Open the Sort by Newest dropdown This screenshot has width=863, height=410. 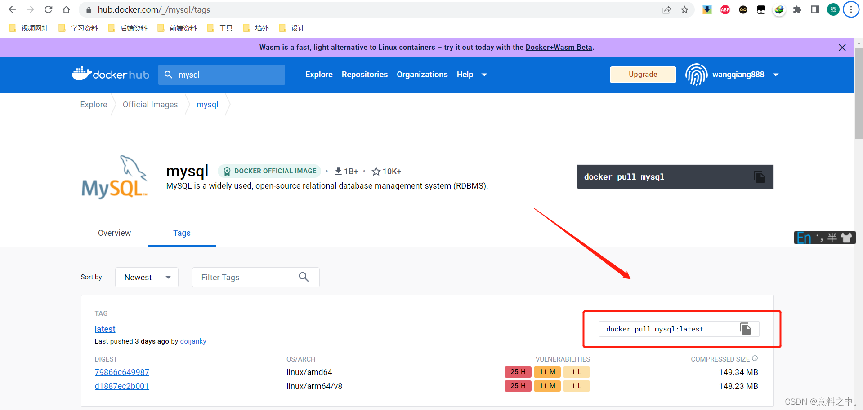[147, 277]
